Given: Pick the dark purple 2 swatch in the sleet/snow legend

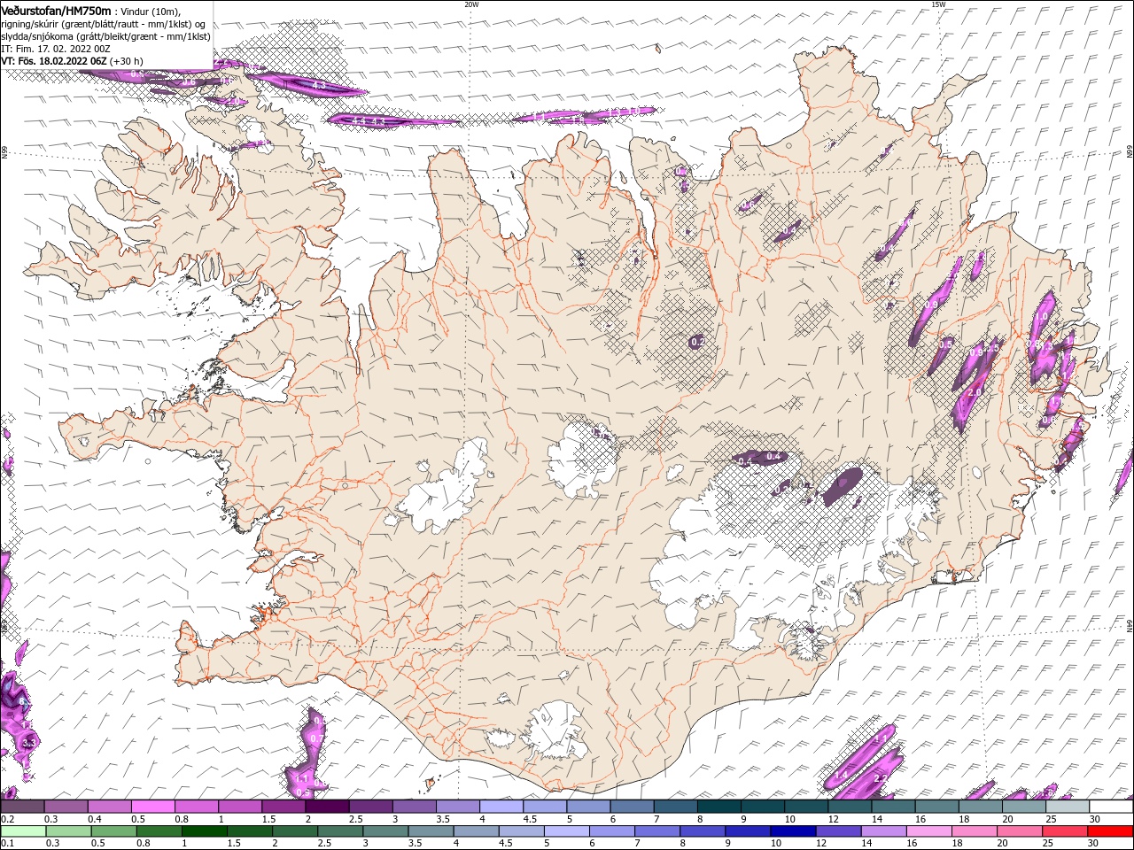Looking at the screenshot, I should tap(327, 807).
